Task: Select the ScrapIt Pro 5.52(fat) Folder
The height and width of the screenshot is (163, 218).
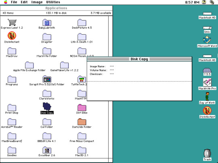Action: (x=47, y=79)
